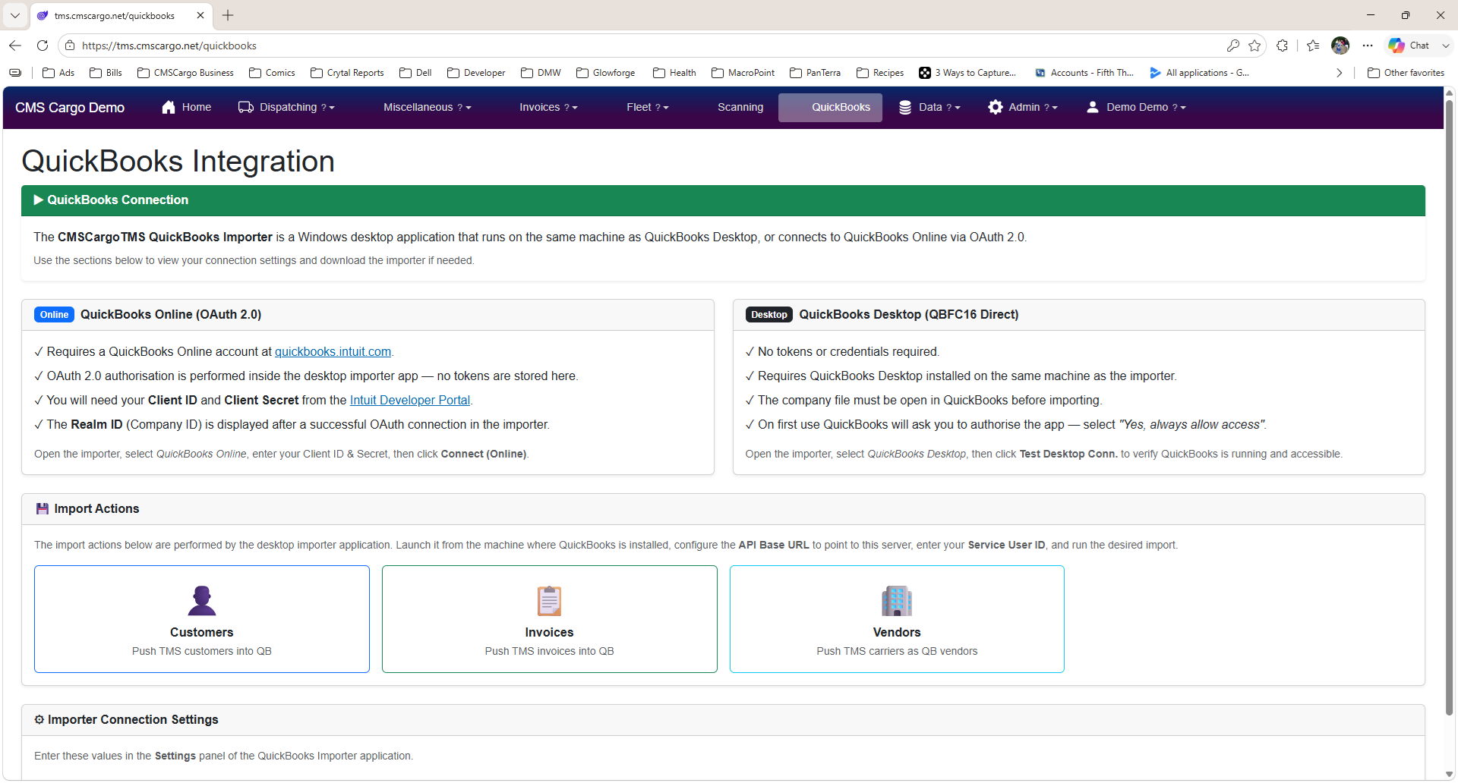The width and height of the screenshot is (1458, 783).
Task: Open the Health bookmarks folder
Action: point(674,73)
